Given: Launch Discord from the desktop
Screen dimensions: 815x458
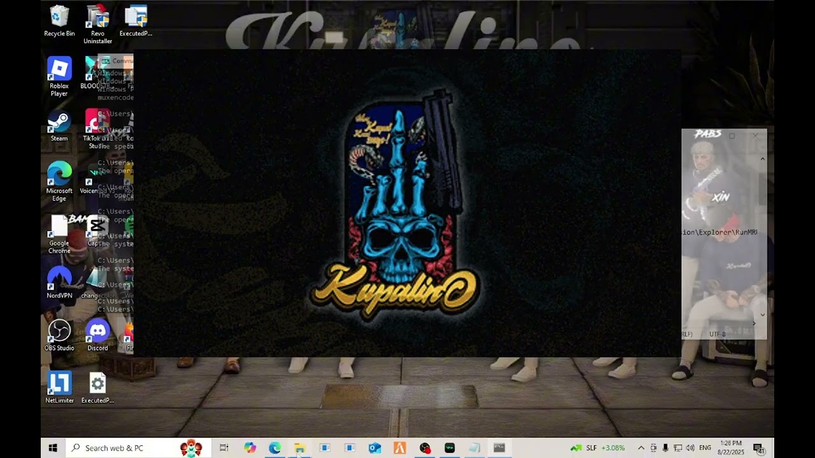Looking at the screenshot, I should pos(97,335).
